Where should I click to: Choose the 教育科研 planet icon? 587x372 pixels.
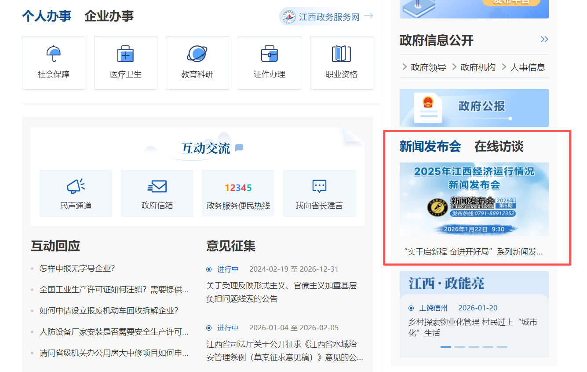pos(197,54)
